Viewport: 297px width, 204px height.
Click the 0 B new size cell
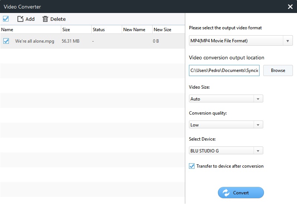[156, 41]
